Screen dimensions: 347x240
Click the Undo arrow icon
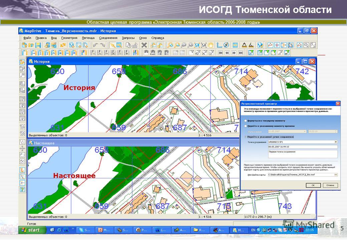tap(95, 45)
